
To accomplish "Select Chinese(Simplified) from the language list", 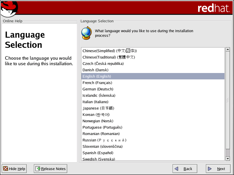I will point(109,51).
